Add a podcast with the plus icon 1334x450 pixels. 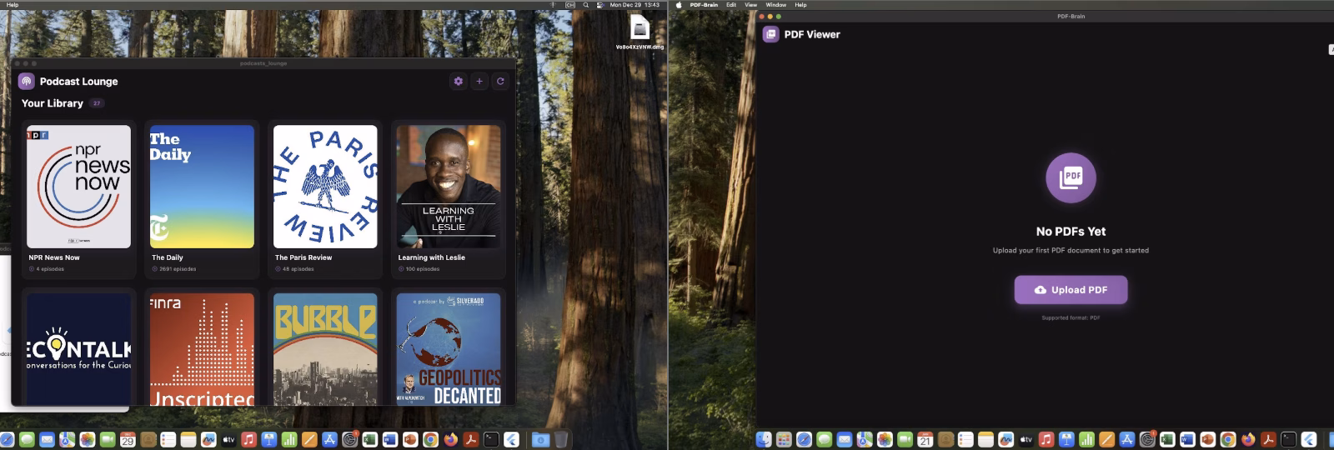pyautogui.click(x=479, y=81)
